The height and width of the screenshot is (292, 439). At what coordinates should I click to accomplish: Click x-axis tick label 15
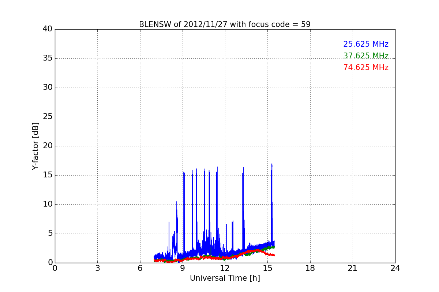(x=267, y=268)
